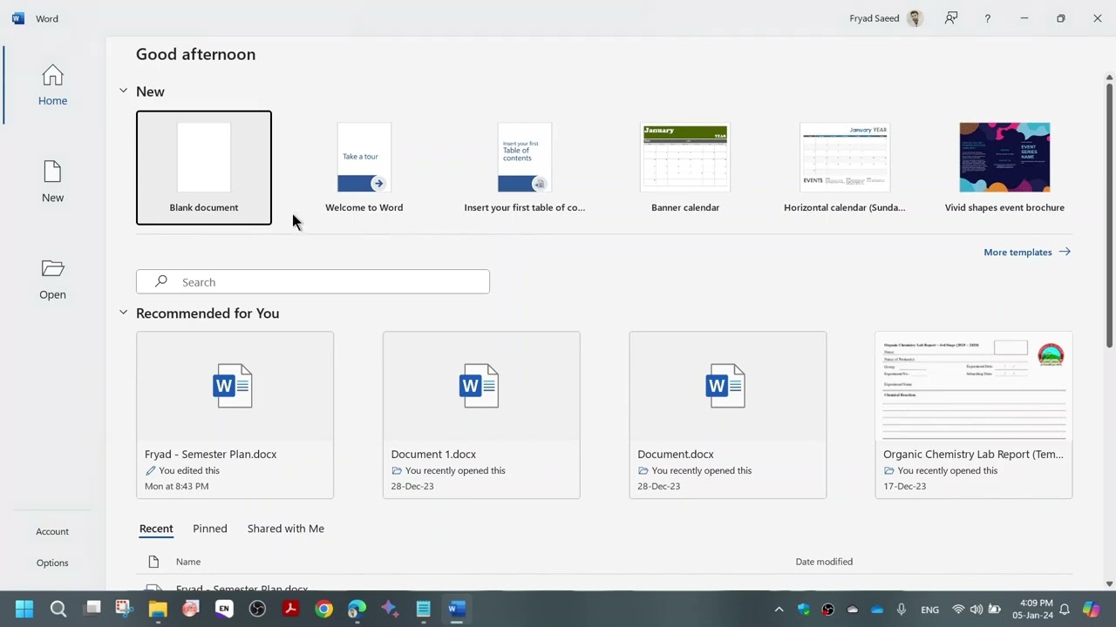This screenshot has width=1116, height=627.
Task: Launch Snipping Tool from taskbar
Action: coord(125,609)
